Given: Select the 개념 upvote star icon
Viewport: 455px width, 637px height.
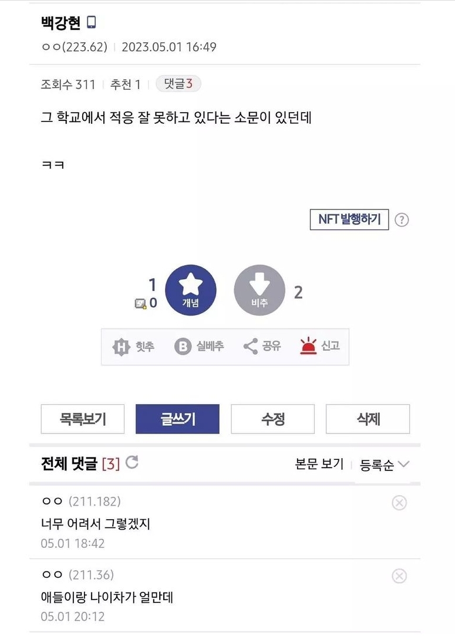Looking at the screenshot, I should coord(190,290).
